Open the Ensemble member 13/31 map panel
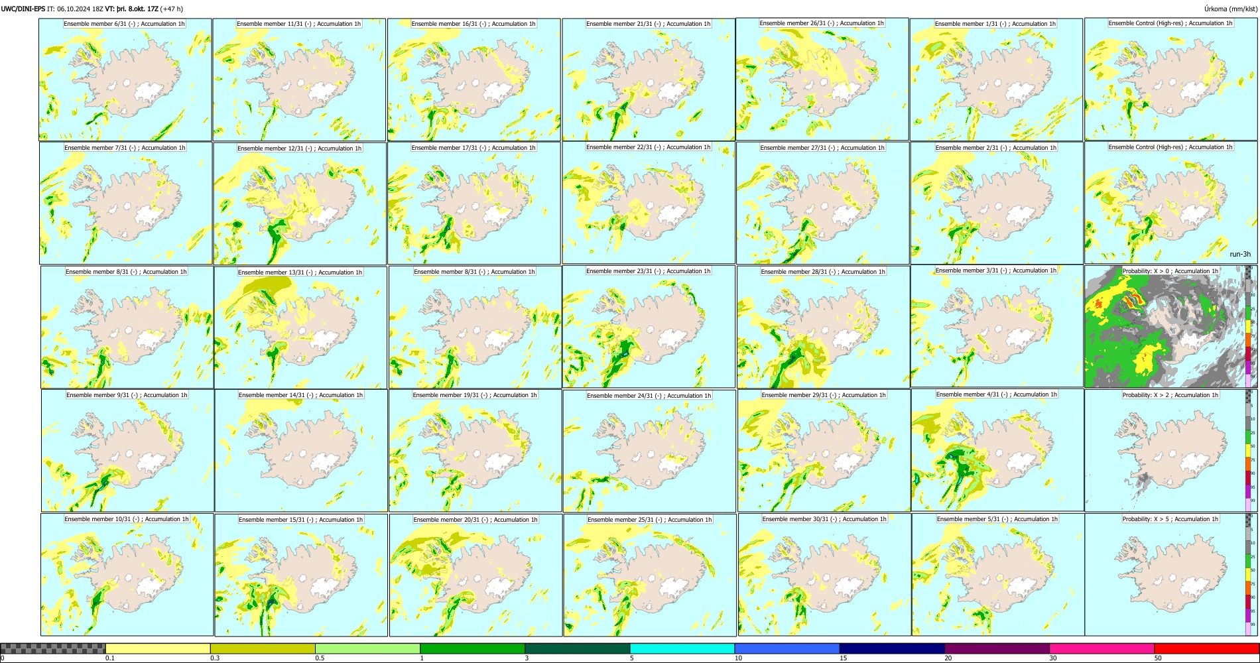This screenshot has width=1260, height=663. (300, 328)
